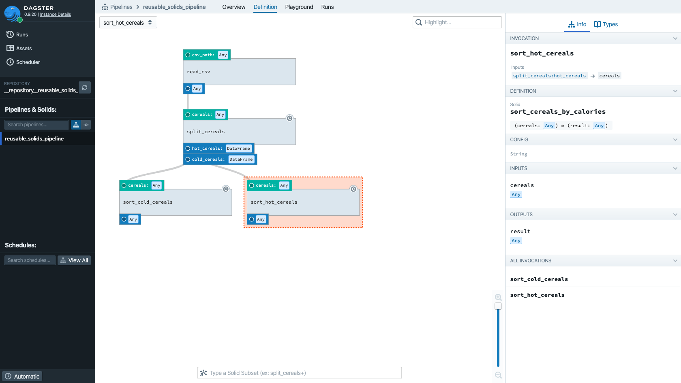The image size is (681, 383).
Task: Open the Instance Details link
Action: (56, 14)
